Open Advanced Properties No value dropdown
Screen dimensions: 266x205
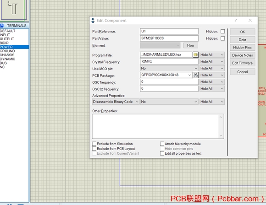pos(169,102)
